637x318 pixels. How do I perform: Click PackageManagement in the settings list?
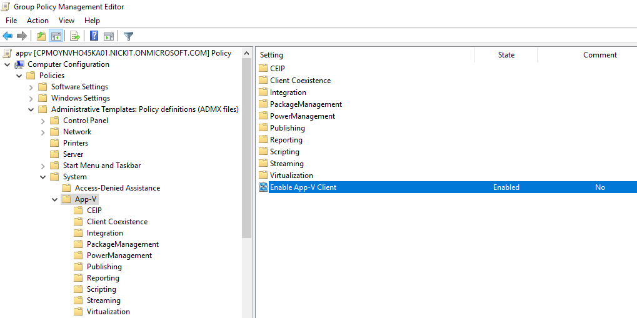[x=306, y=104]
